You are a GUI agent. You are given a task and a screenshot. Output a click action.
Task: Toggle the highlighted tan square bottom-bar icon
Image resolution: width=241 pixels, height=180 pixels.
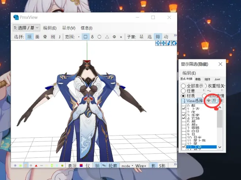tap(26, 165)
